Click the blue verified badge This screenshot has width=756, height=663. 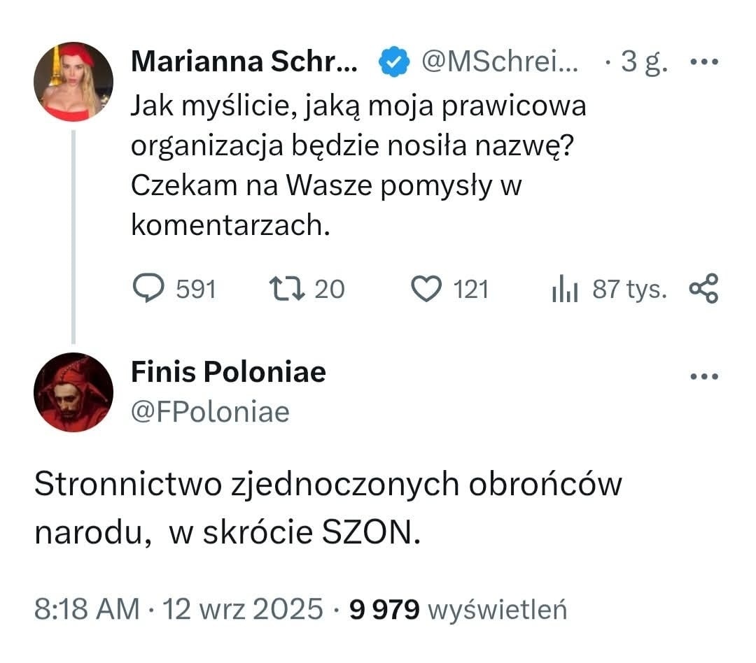[394, 64]
